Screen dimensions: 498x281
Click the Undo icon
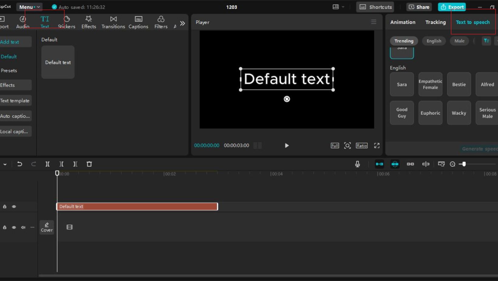pos(20,164)
